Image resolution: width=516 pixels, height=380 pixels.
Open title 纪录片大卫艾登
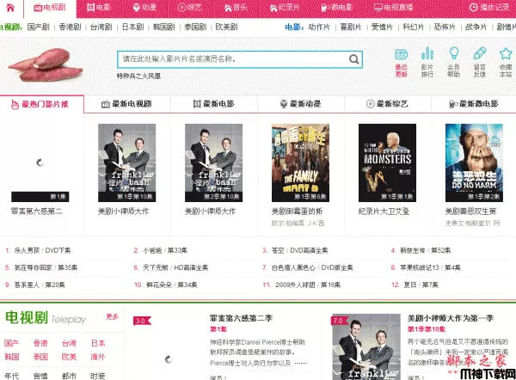[x=384, y=211]
